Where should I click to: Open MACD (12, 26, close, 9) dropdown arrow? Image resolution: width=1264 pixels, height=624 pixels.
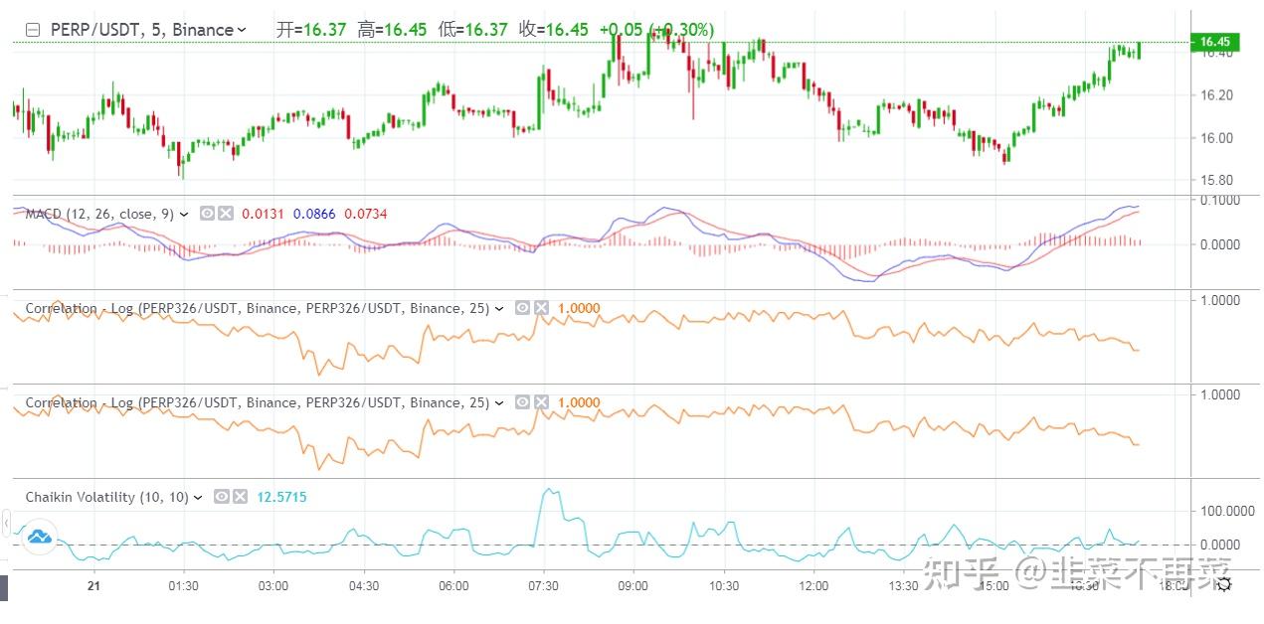pos(184,215)
